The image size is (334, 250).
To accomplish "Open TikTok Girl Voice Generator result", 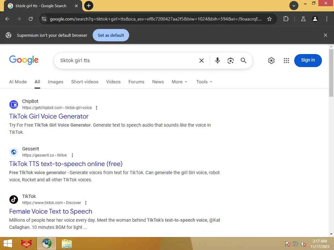I will (49, 116).
